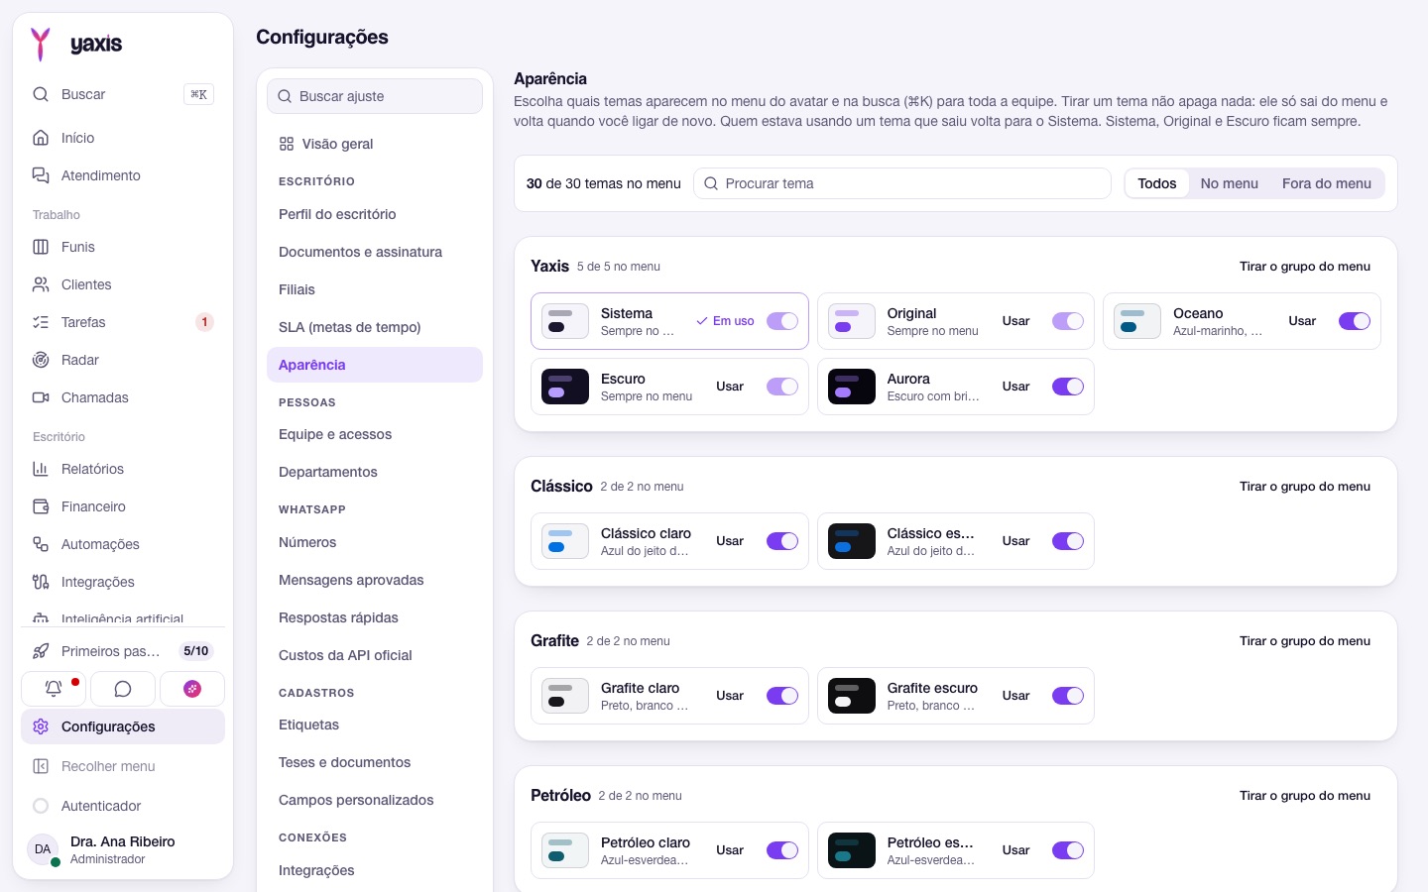Screen dimensions: 1428x892
Task: Click the grid icon beside Visão geral
Action: pyautogui.click(x=287, y=144)
